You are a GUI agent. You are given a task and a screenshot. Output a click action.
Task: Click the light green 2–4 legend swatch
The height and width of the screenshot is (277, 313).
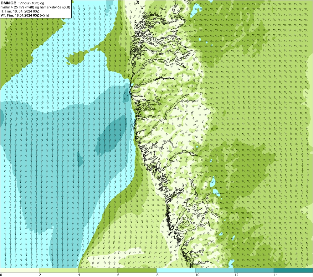pyautogui.click(x=59, y=270)
